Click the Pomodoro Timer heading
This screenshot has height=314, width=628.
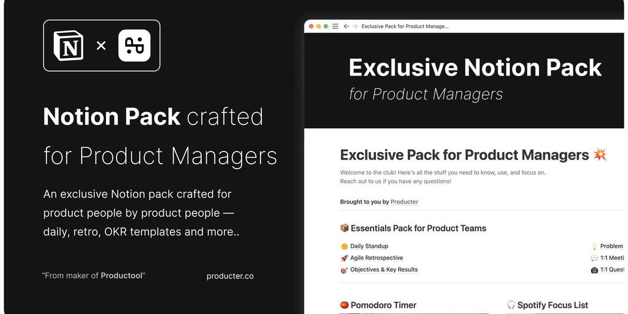coord(383,305)
